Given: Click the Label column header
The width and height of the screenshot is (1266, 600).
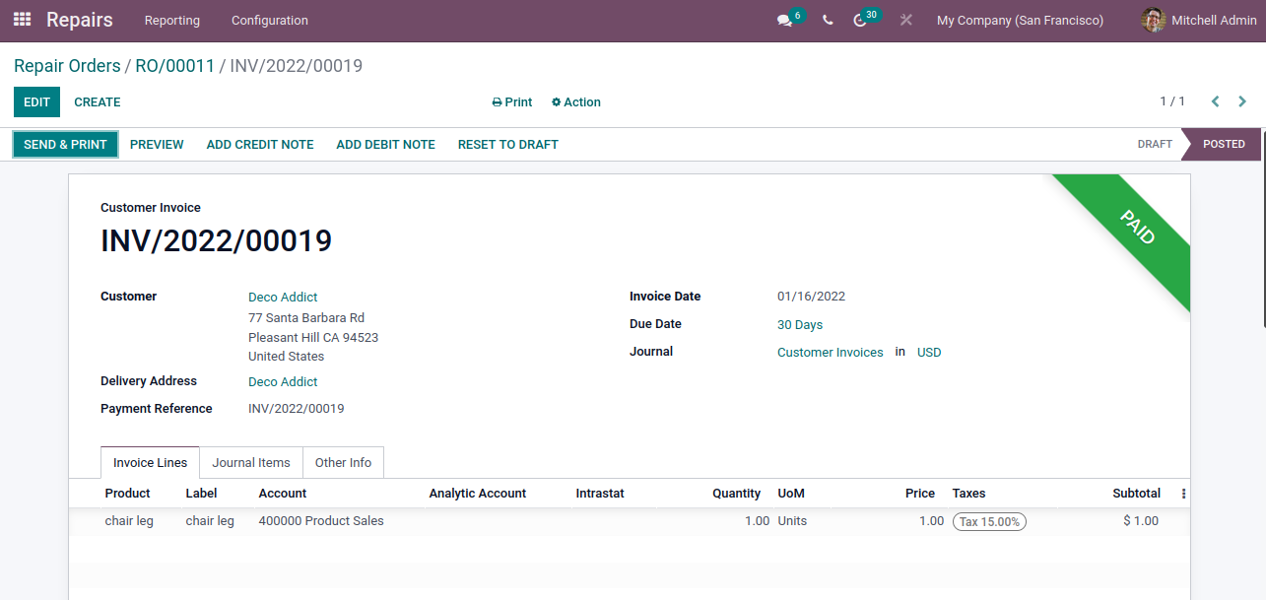Looking at the screenshot, I should pyautogui.click(x=201, y=494).
